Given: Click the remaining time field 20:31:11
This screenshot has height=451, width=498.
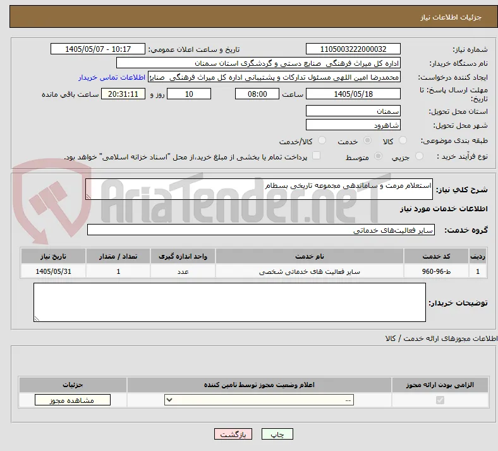Looking at the screenshot, I should click(x=123, y=94).
